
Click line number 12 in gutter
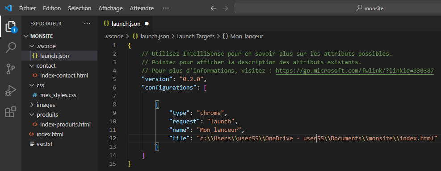pos(113,138)
